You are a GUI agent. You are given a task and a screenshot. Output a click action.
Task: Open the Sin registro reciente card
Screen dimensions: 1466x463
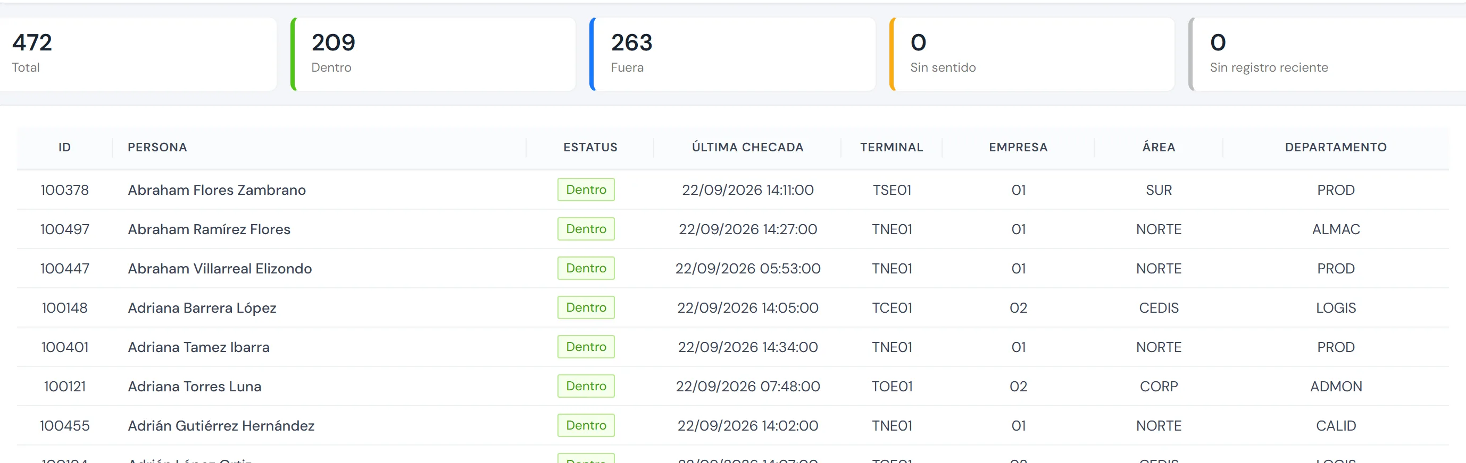[1328, 54]
